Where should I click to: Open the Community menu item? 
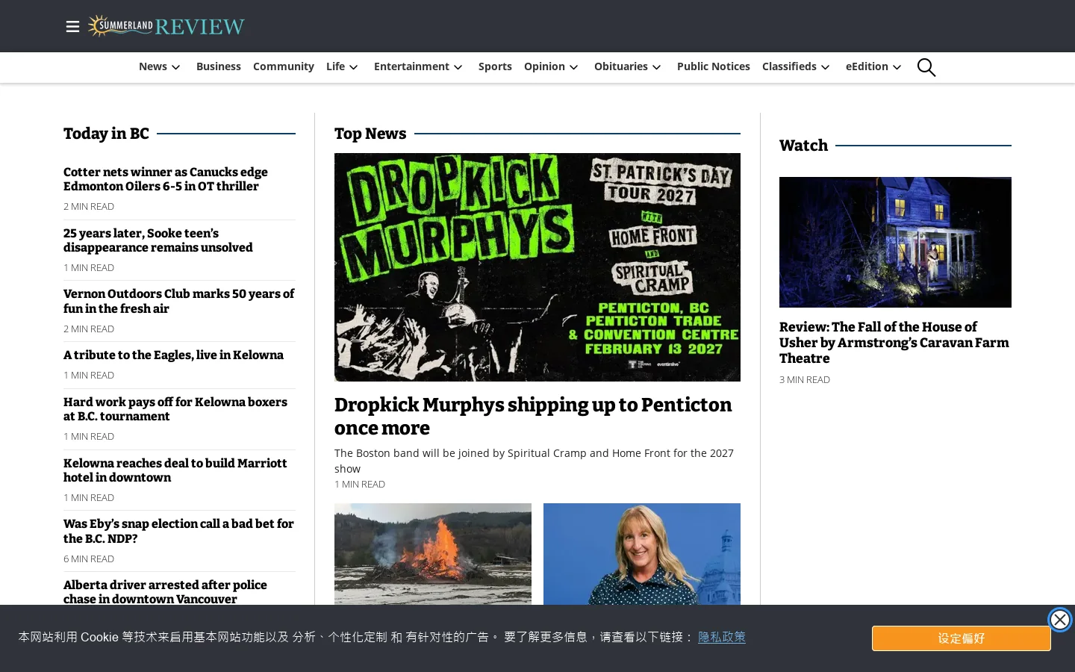tap(284, 66)
